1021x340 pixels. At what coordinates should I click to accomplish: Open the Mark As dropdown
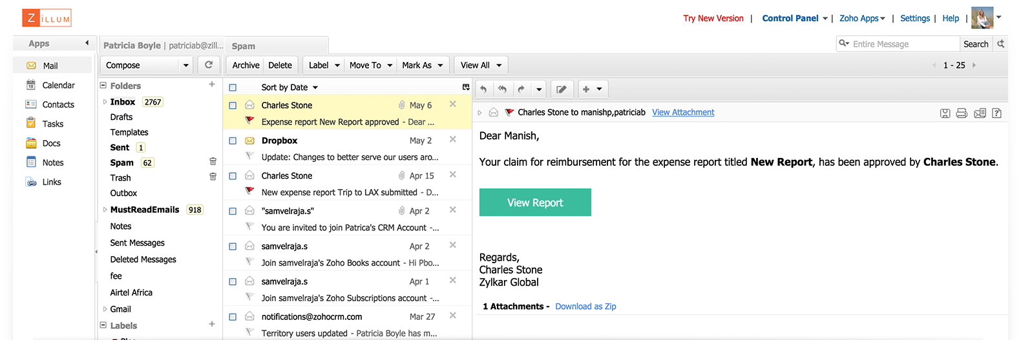click(423, 65)
